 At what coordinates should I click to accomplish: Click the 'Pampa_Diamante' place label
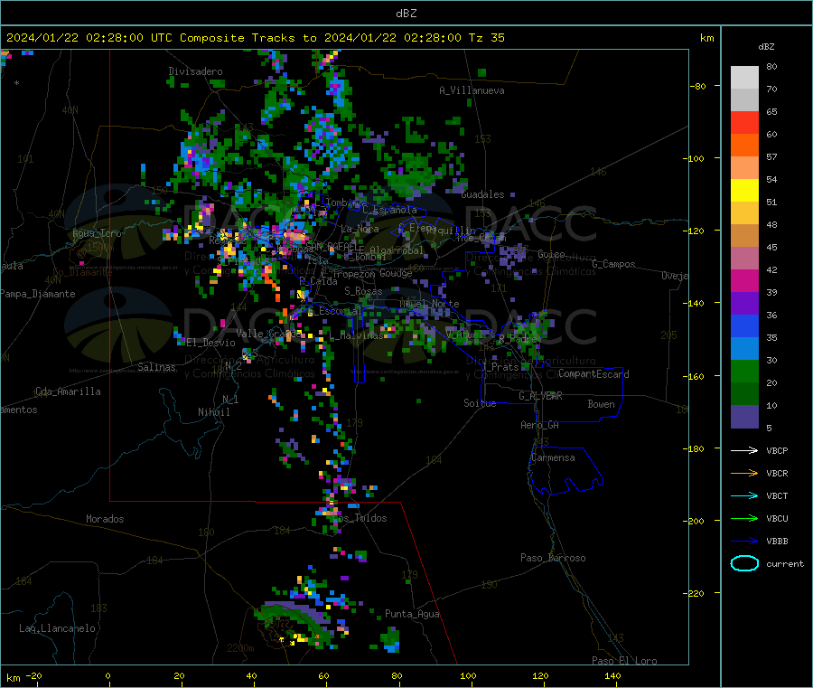38,294
